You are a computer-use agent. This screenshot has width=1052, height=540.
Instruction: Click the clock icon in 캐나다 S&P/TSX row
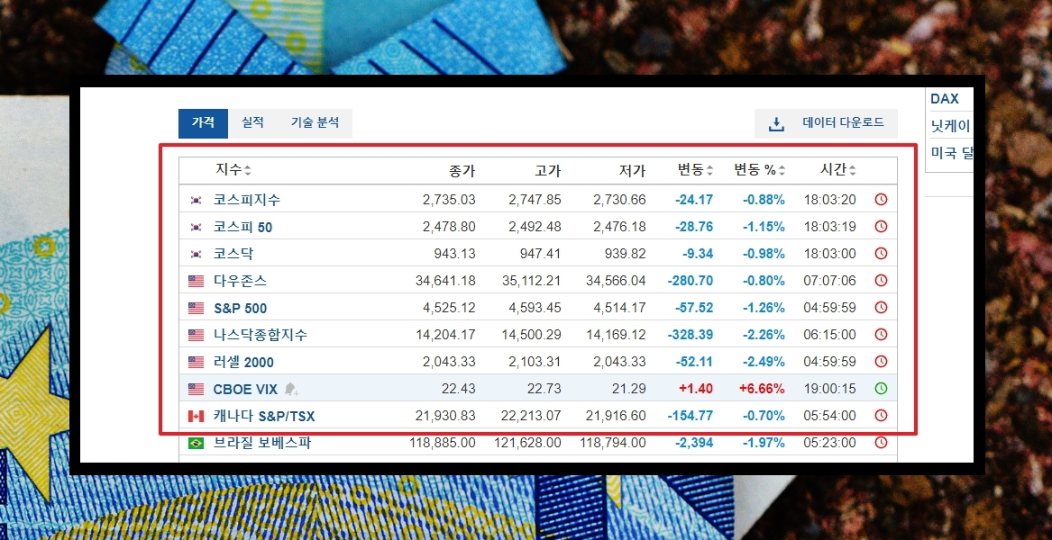tap(881, 416)
